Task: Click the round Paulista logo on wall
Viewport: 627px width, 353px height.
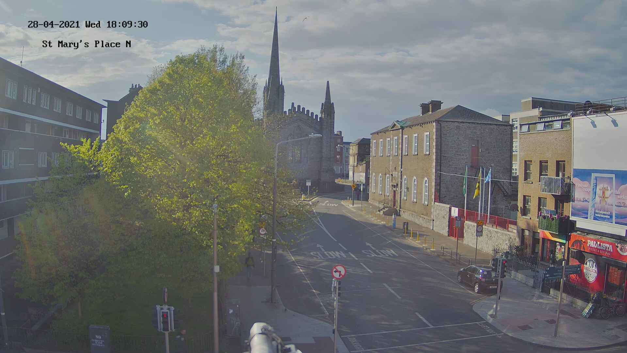Action: [x=590, y=271]
